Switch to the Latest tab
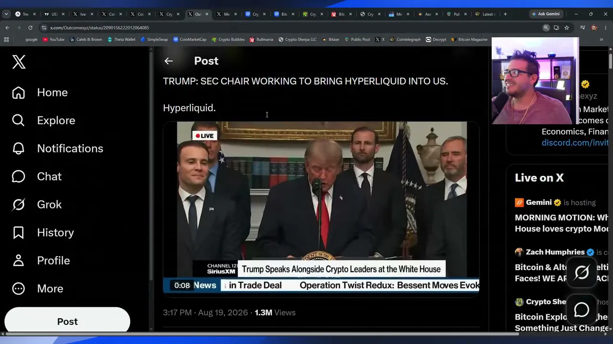The width and height of the screenshot is (613, 344). pos(485,14)
